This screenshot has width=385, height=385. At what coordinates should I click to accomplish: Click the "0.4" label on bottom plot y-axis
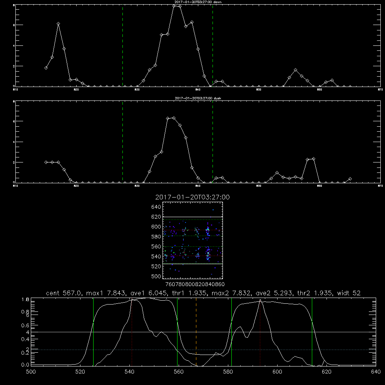pyautogui.click(x=25, y=339)
